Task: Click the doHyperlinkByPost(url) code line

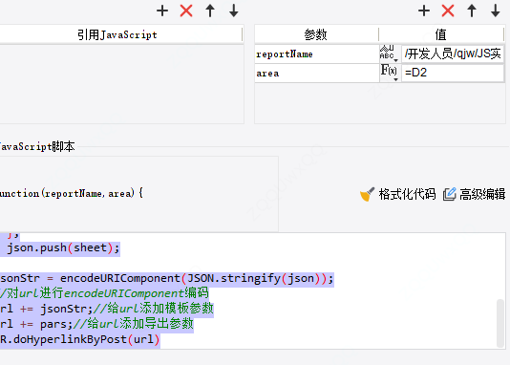Action: pyautogui.click(x=79, y=340)
